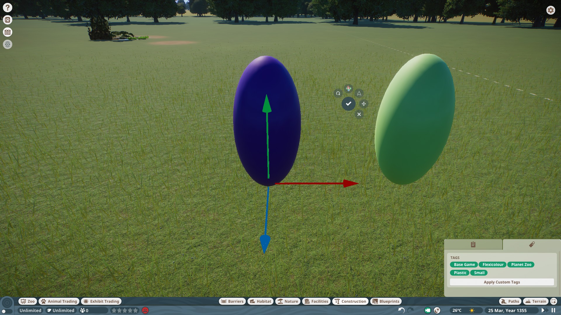This screenshot has width=561, height=315.
Task: Open the Paths tool
Action: pyautogui.click(x=510, y=301)
